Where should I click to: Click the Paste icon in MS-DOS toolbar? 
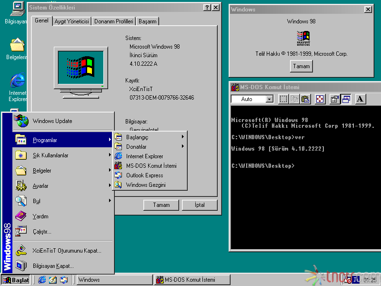[x=305, y=99]
